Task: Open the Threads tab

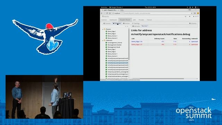Action: (141, 20)
